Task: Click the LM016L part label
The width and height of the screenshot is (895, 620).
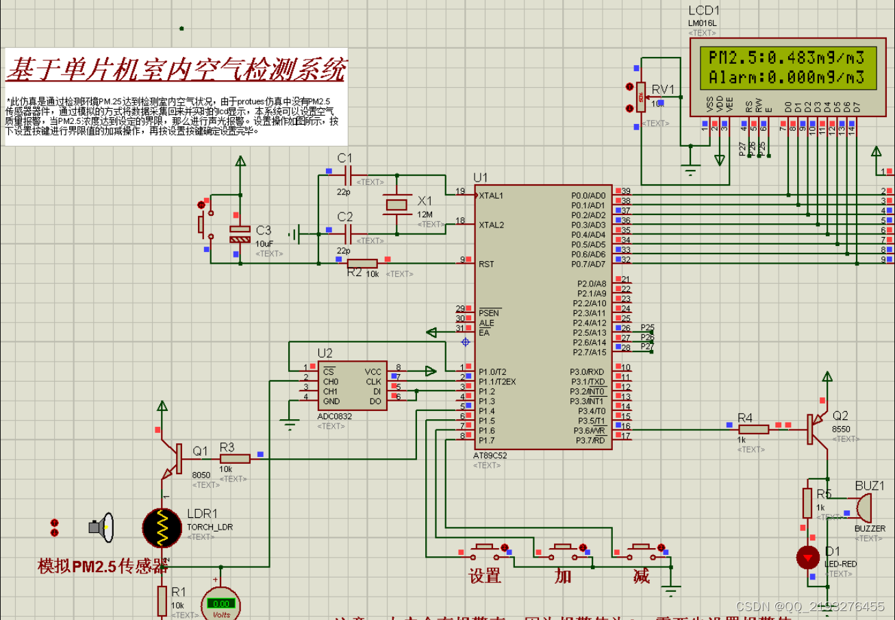Action: pyautogui.click(x=702, y=23)
